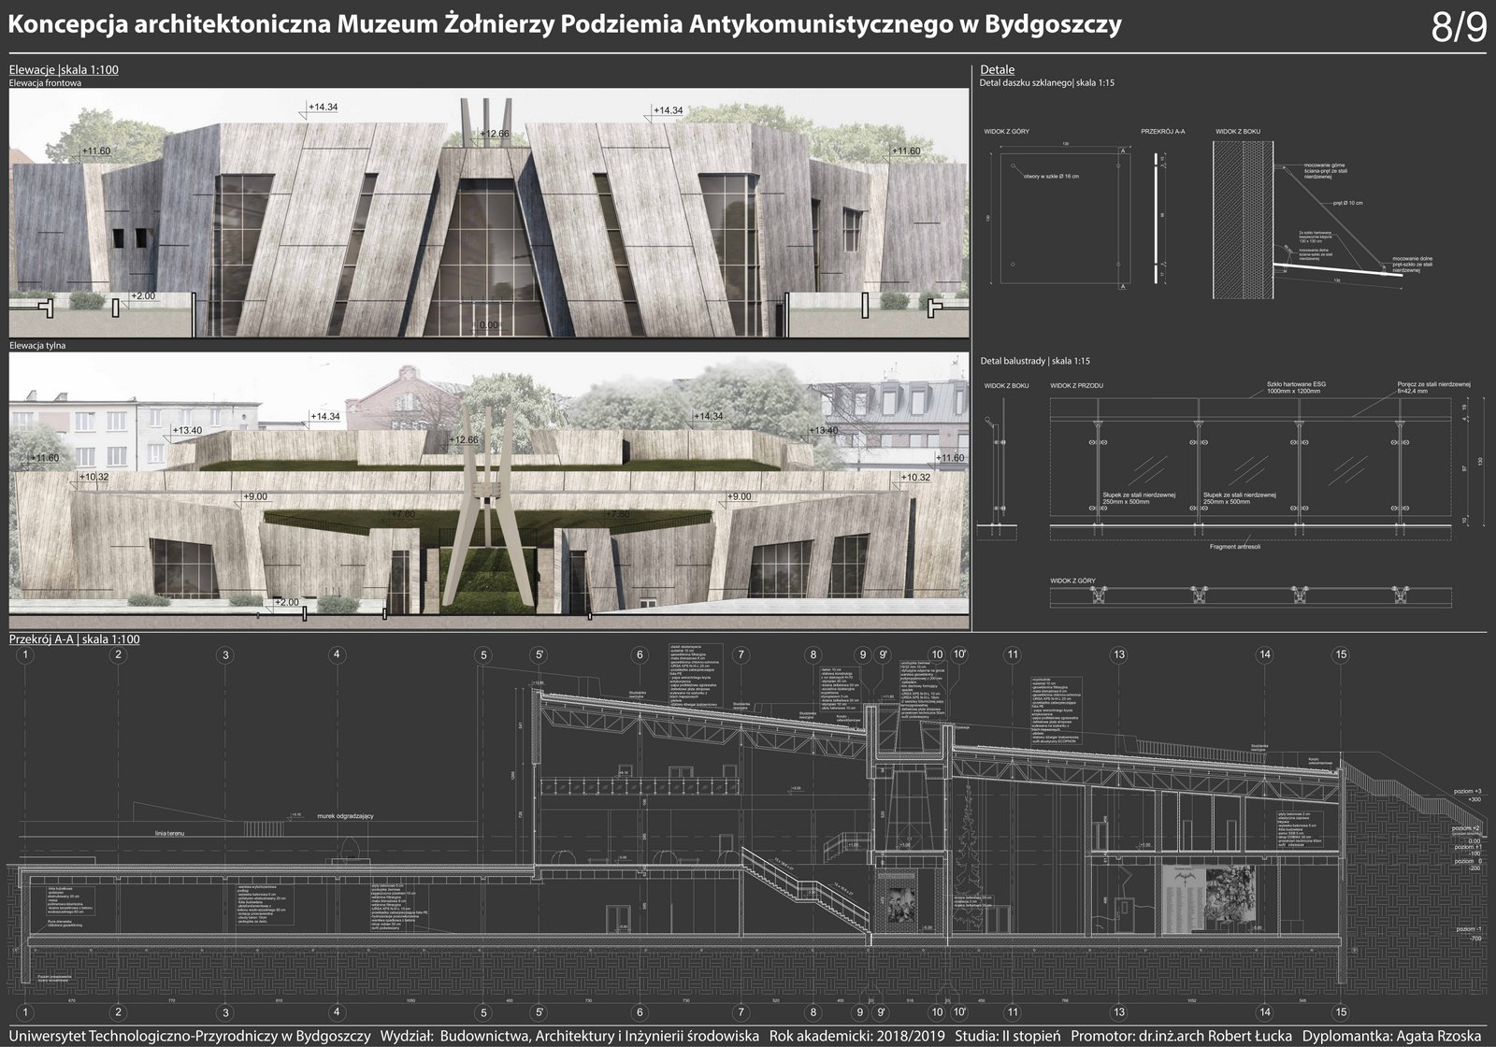Image resolution: width=1496 pixels, height=1047 pixels.
Task: Click the page number 8/9
Action: coord(1458,28)
